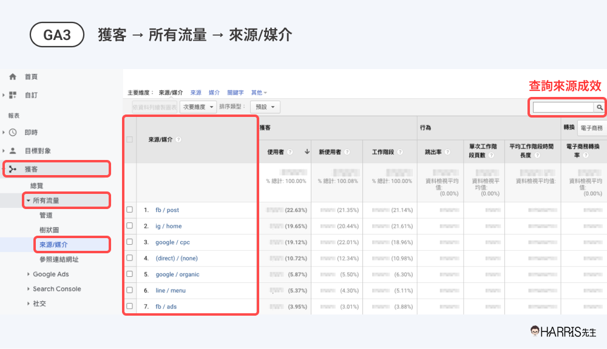Click into the table search input field
607x349 pixels.
point(563,107)
